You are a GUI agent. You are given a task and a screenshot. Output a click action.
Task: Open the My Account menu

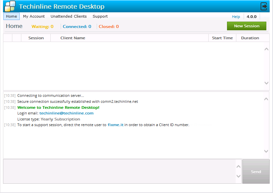[x=34, y=16]
